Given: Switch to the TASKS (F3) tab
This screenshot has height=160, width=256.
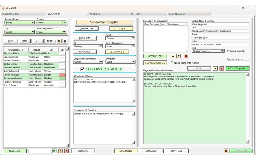Looking at the screenshot, I should 108,14.
